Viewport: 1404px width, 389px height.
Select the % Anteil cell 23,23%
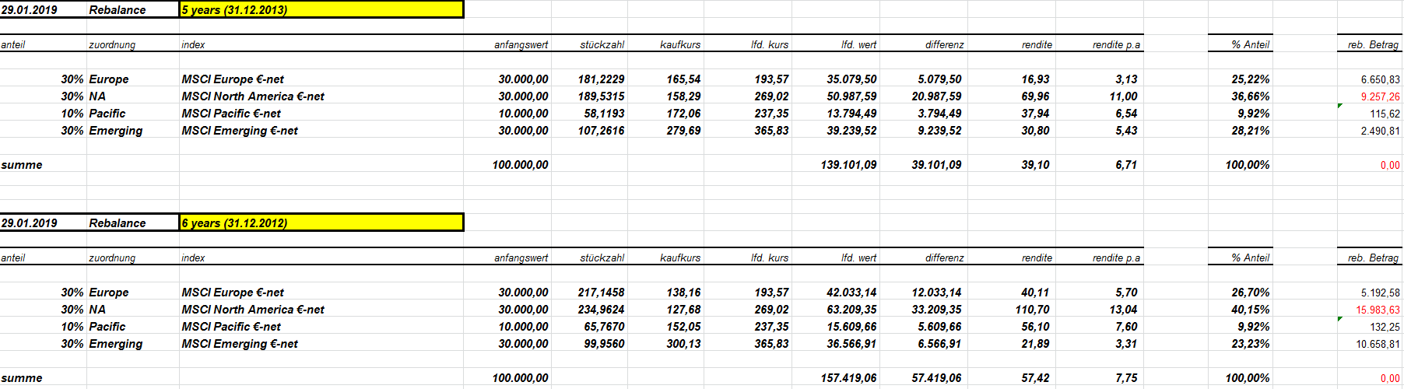tap(1251, 344)
